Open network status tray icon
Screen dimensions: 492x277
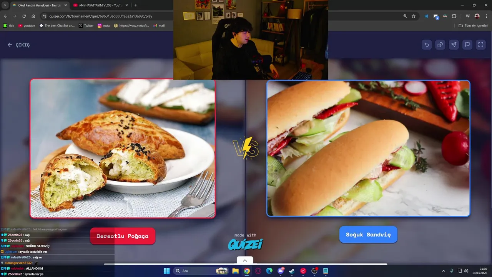pos(460,271)
